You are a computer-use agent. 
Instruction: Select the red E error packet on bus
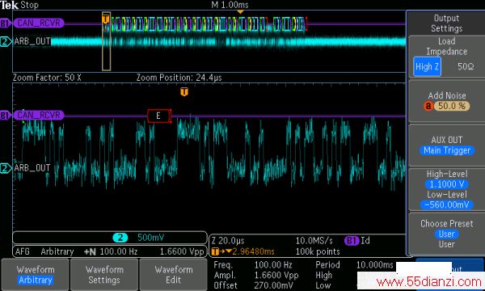point(158,116)
